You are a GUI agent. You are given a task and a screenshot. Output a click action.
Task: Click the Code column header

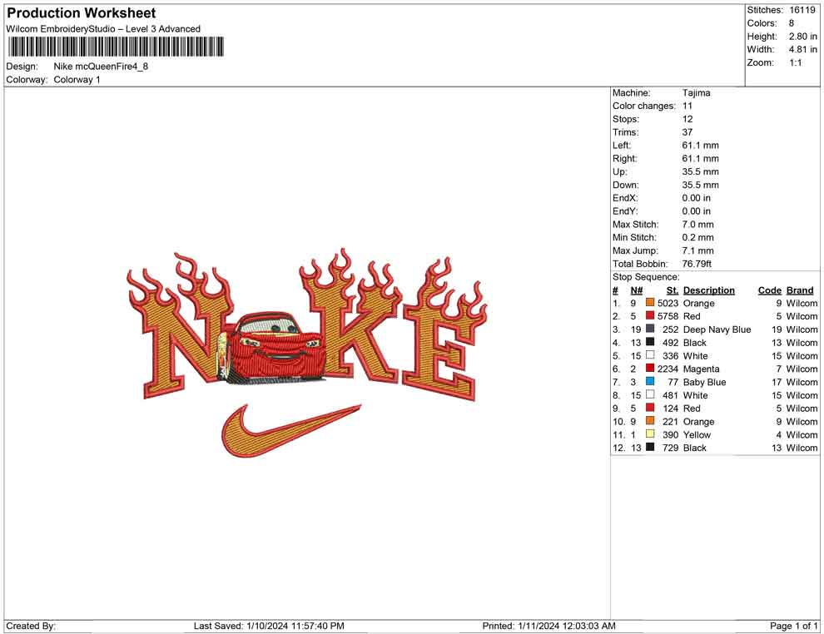tap(769, 290)
